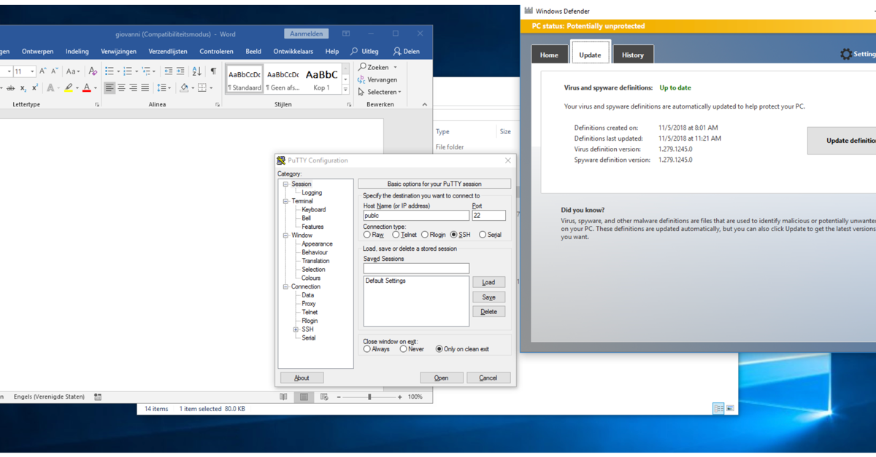876x457 pixels.
Task: Collapse the Connection tree node in PuTTY
Action: click(x=286, y=286)
